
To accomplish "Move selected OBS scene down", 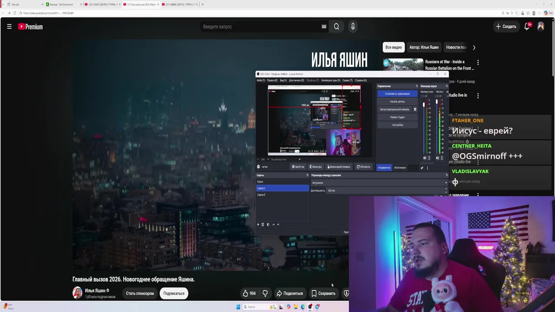I will pos(278,224).
